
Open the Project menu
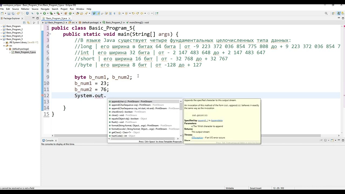point(64,9)
